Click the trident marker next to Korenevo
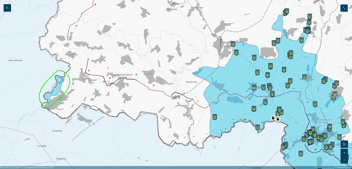 (x=233, y=44)
